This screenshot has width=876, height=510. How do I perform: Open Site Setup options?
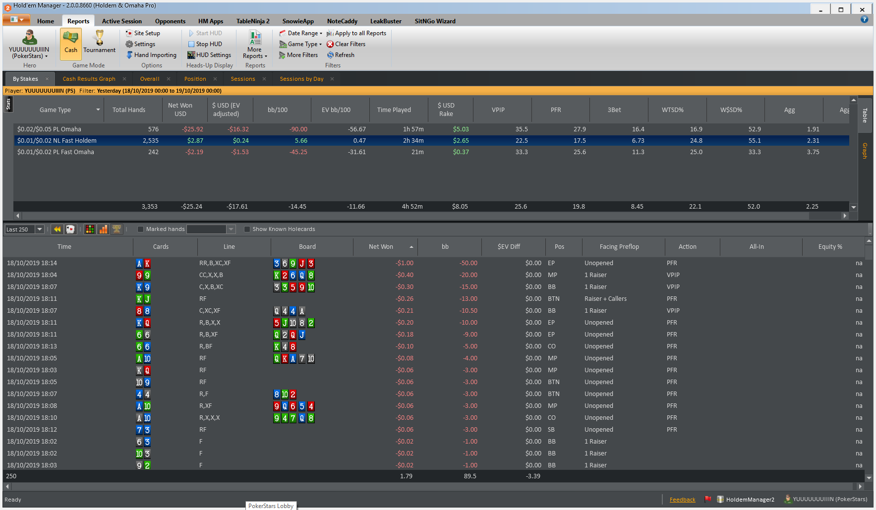143,33
